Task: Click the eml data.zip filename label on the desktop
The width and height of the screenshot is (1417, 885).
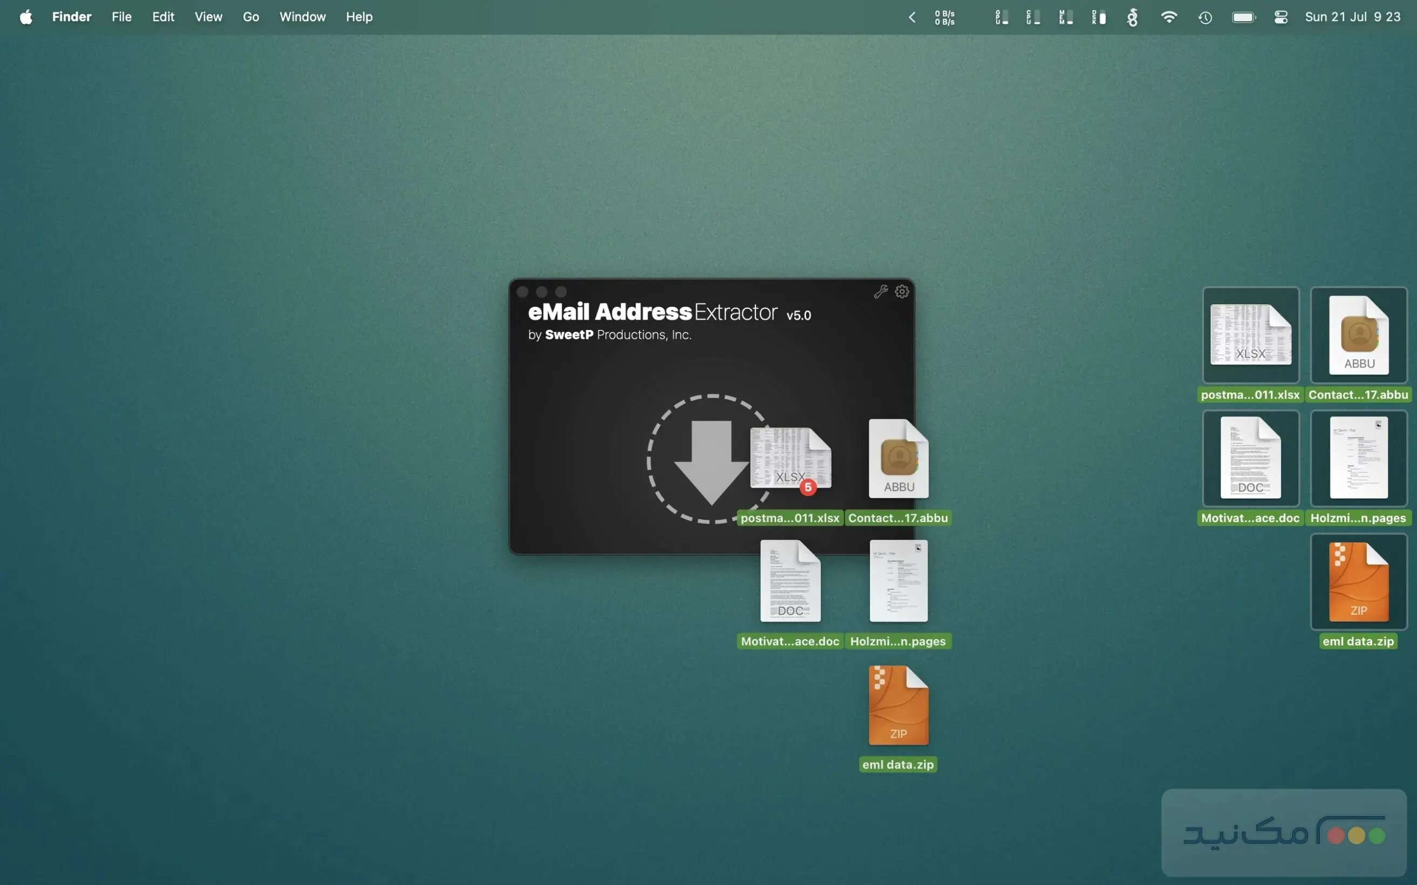Action: pos(1358,641)
